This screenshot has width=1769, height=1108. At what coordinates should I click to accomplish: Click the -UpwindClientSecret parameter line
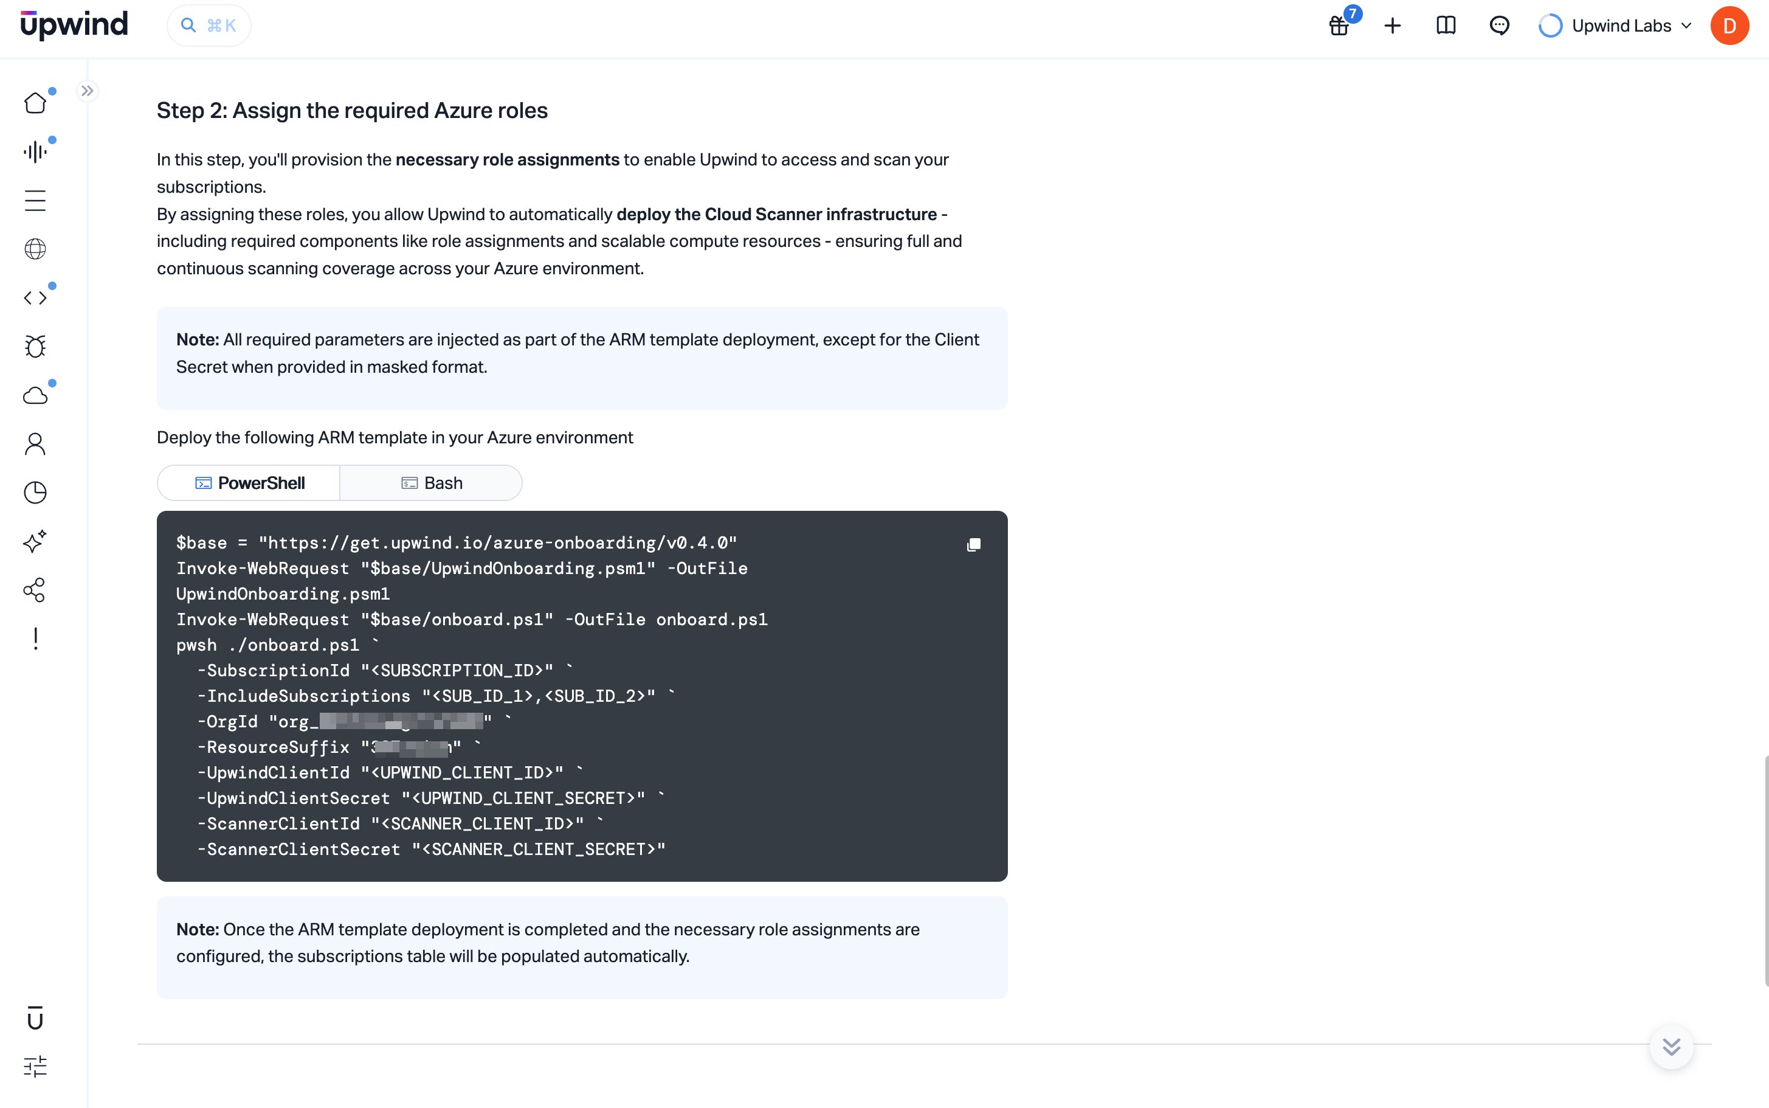(x=431, y=798)
